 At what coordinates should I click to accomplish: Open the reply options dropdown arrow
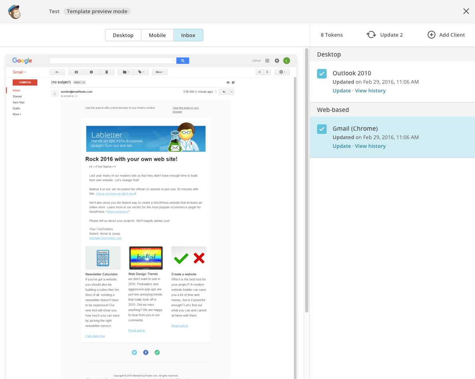tap(231, 92)
